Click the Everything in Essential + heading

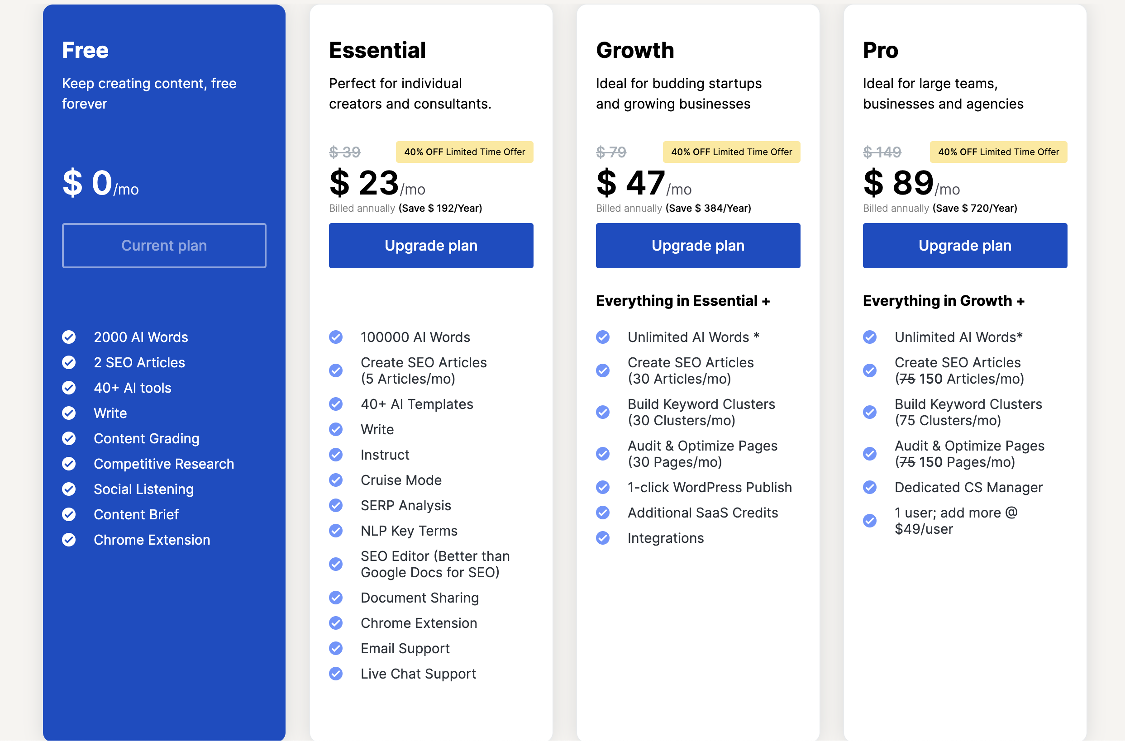click(683, 300)
